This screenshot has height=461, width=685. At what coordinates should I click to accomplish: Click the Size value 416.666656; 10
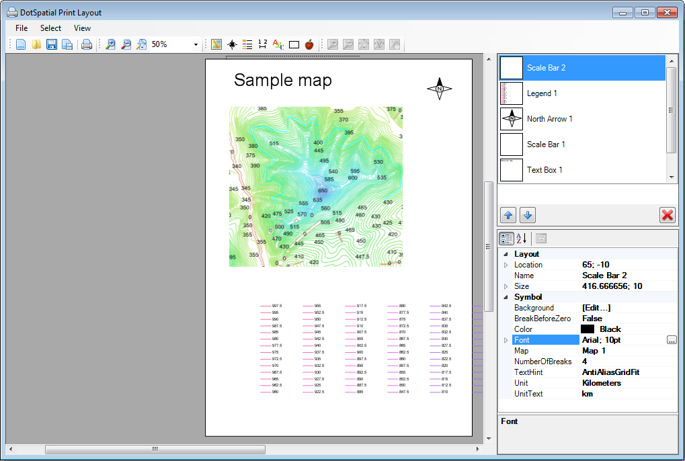[x=629, y=286]
